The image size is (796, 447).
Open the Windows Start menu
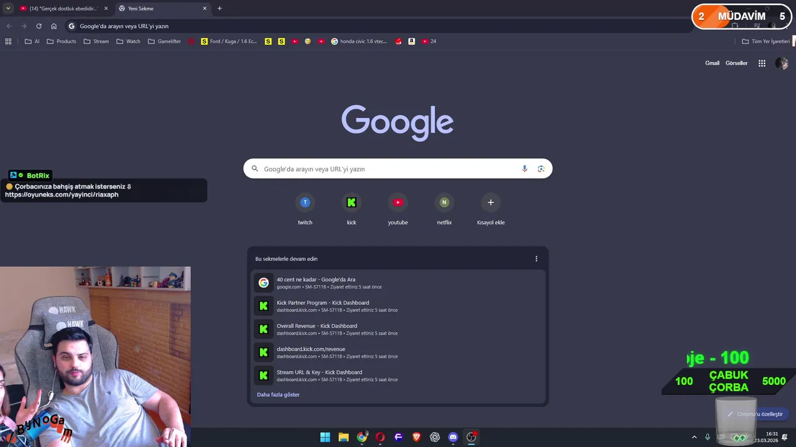(325, 437)
